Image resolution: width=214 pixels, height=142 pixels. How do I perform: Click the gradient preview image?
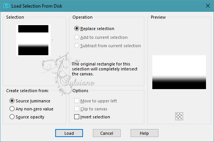179,72
